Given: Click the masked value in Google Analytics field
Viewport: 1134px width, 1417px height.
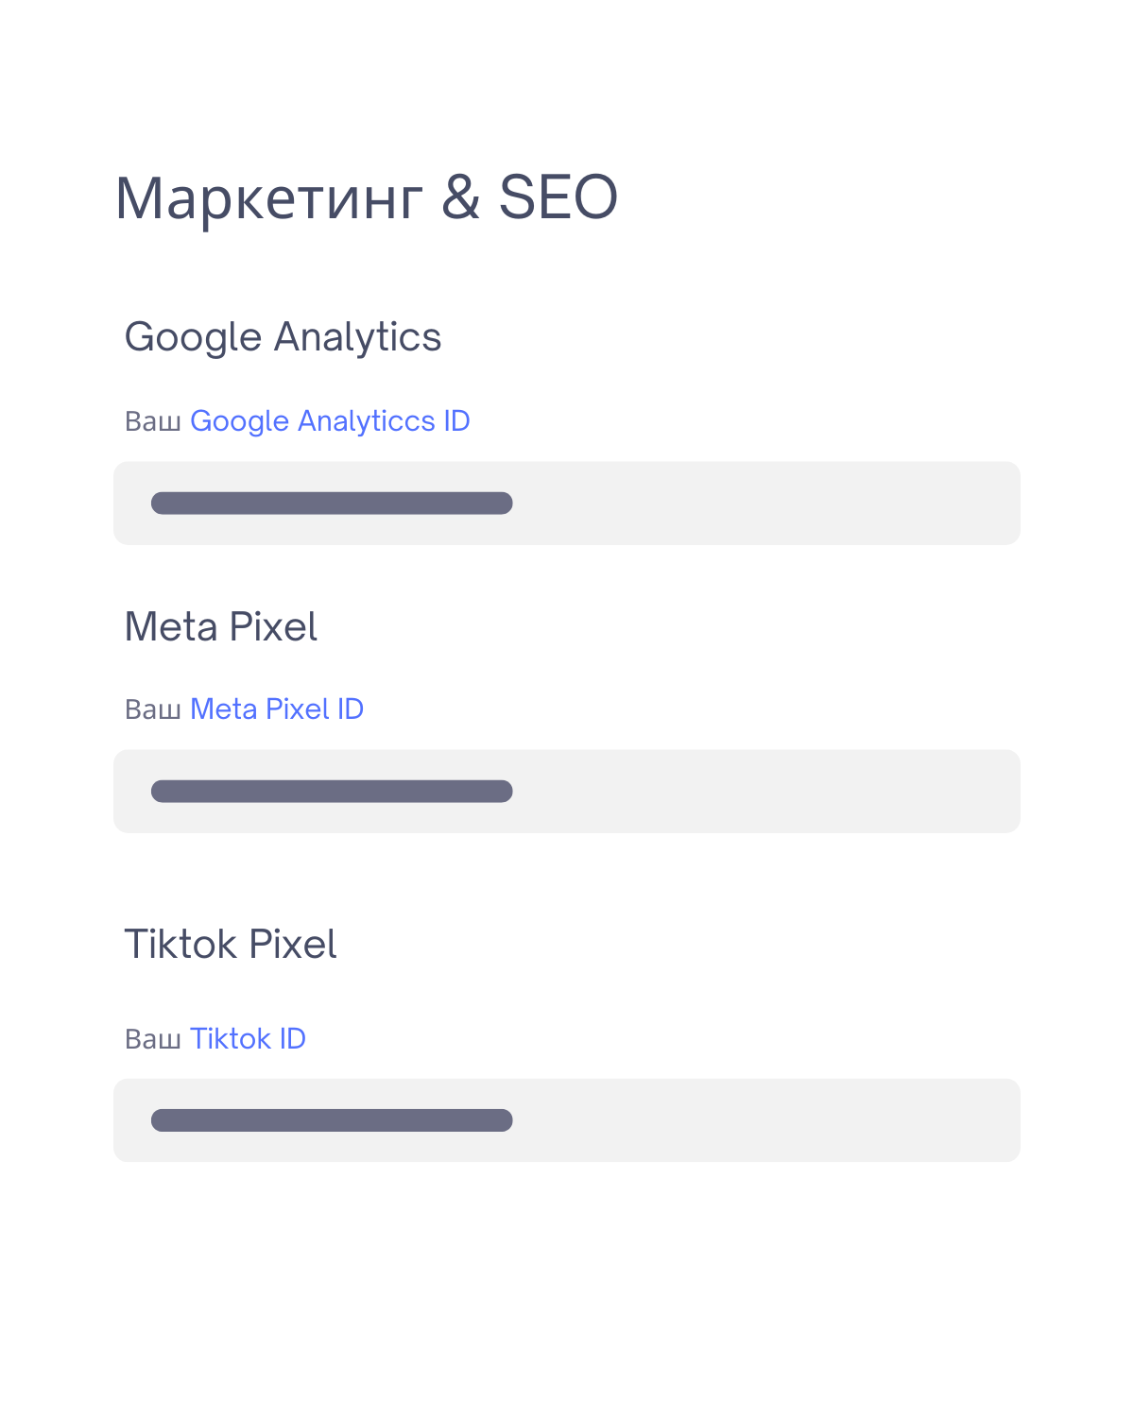Looking at the screenshot, I should point(332,504).
